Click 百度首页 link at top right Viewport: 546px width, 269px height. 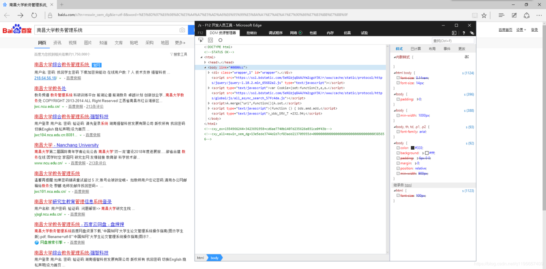[x=505, y=30]
